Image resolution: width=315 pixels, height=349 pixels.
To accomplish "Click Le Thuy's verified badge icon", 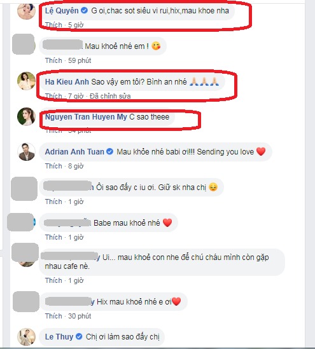I will (79, 336).
